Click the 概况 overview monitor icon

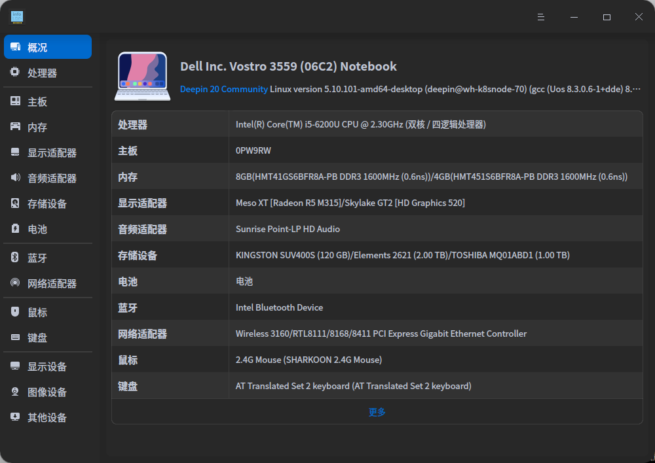(16, 46)
